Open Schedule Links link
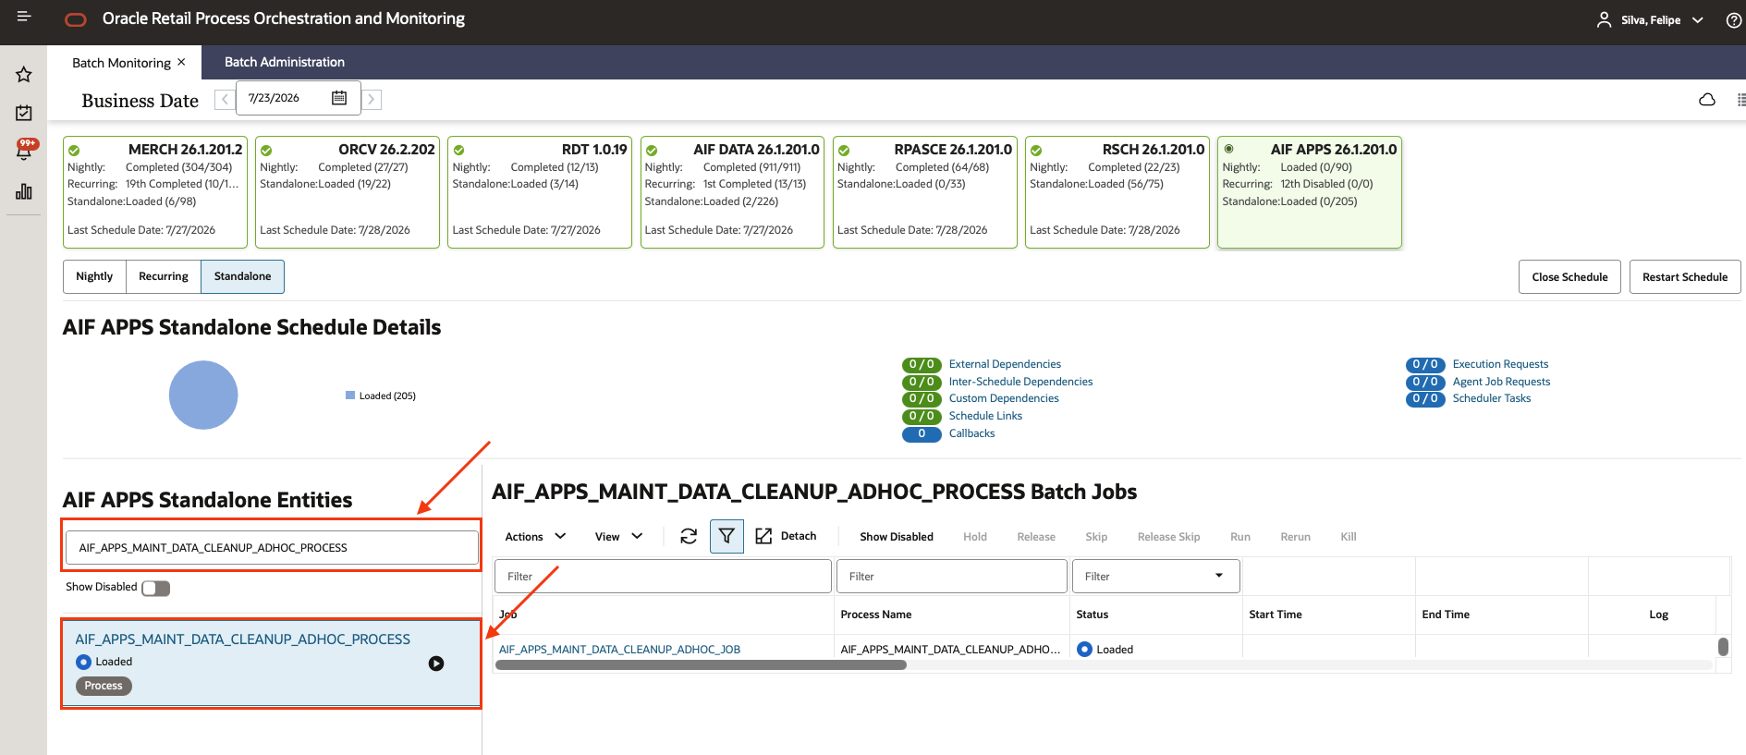Screen dimensions: 1746x755 tap(985, 416)
